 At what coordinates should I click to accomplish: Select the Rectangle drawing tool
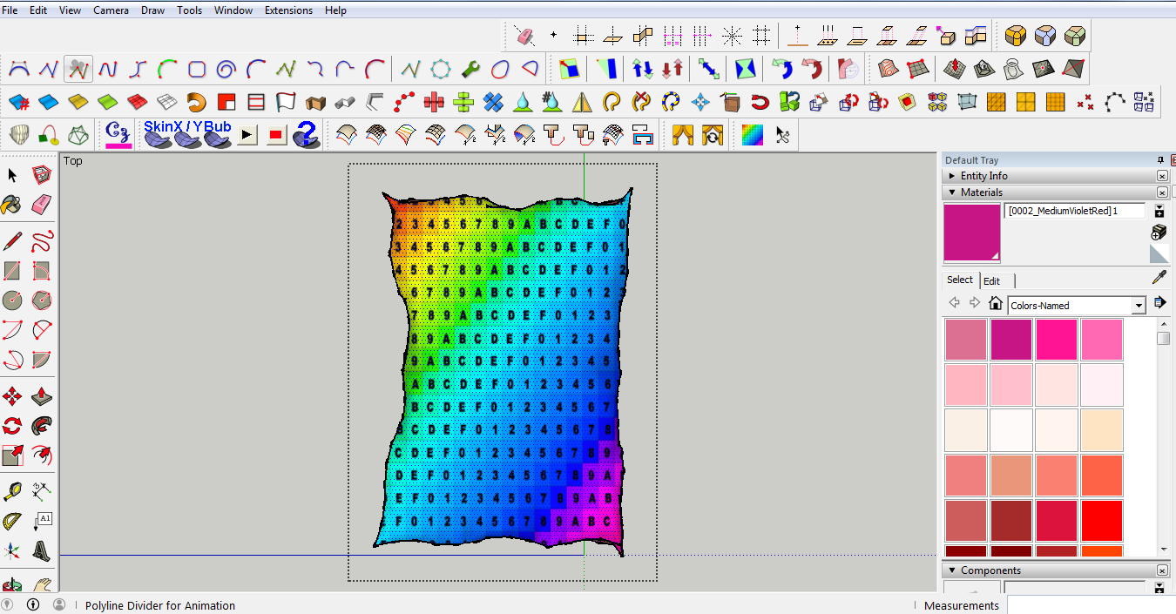coord(12,270)
